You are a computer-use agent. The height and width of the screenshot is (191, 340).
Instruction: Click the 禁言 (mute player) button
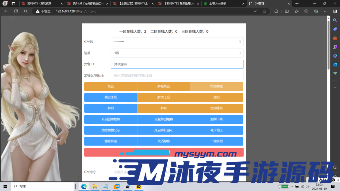point(111,86)
